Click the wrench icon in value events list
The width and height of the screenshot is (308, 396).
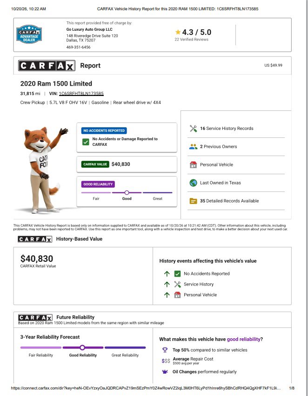[x=177, y=284]
